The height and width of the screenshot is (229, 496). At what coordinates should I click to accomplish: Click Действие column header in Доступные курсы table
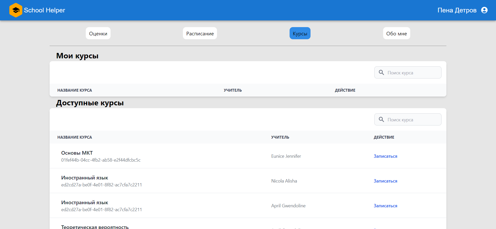coord(384,137)
